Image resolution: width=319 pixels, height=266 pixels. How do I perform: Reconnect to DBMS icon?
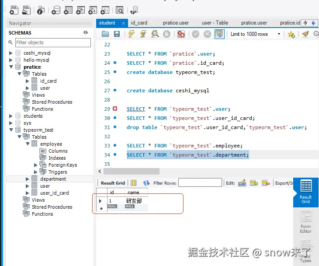(135, 10)
